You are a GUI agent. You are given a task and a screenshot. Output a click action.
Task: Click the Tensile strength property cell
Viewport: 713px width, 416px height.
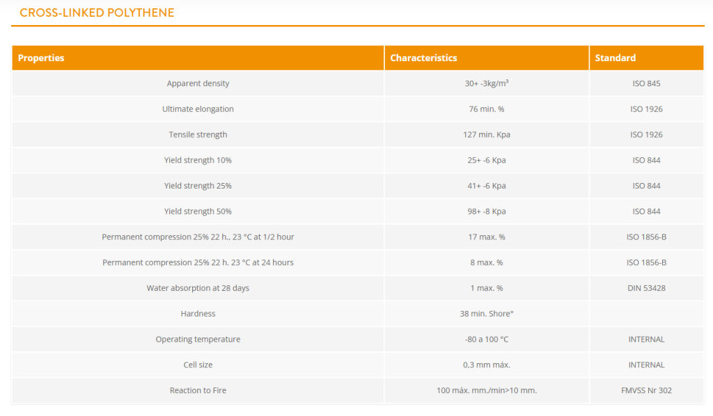click(x=198, y=135)
